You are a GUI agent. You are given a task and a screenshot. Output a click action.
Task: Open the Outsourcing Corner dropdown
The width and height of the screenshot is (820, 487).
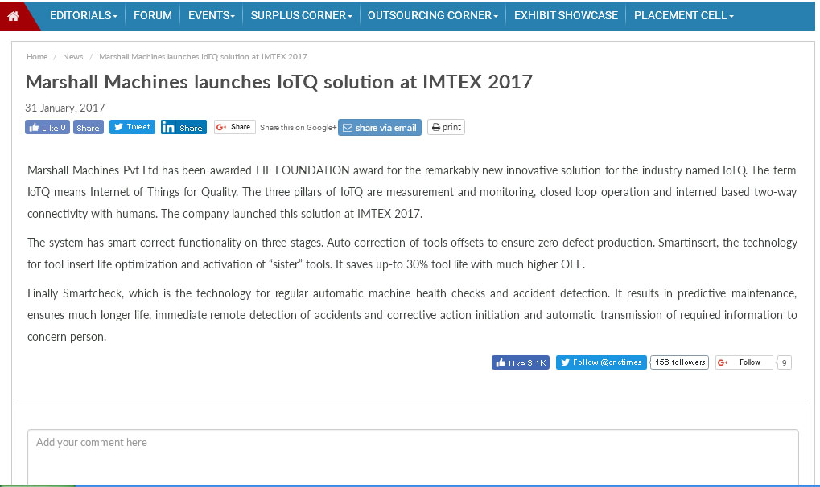[432, 15]
